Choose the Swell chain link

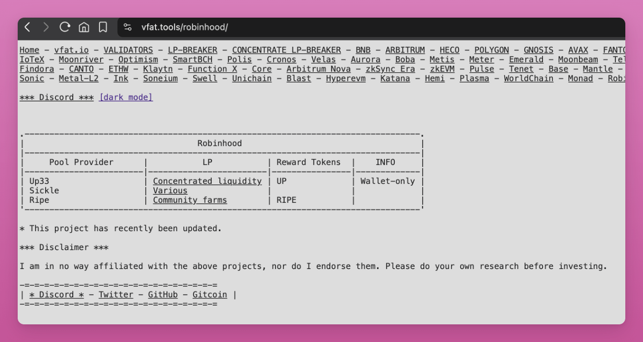click(205, 79)
